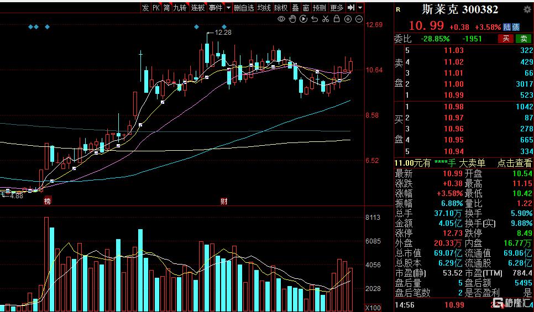Show 连板 information

(x=197, y=8)
